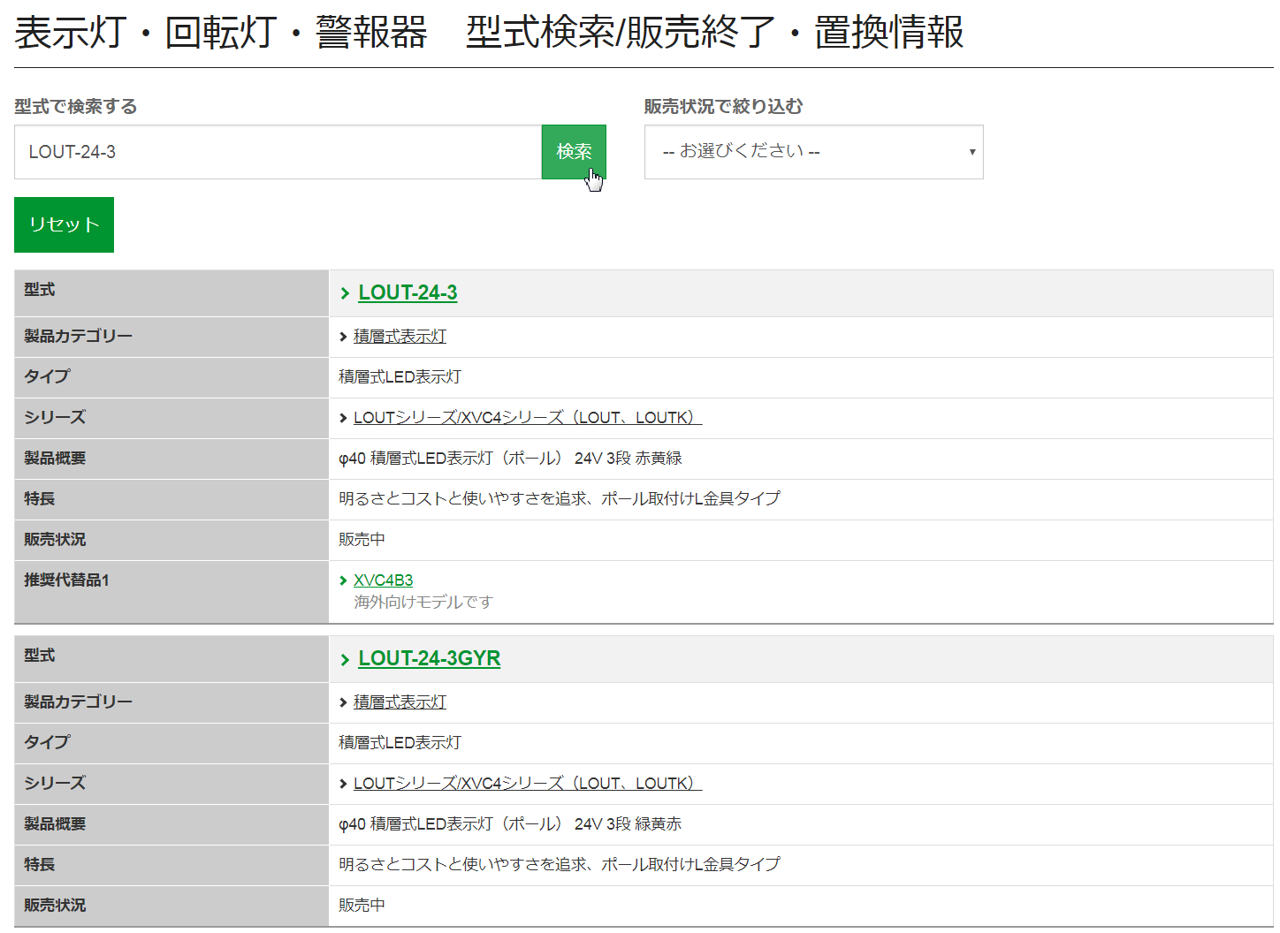Click chevron before second LOUTシリーズ link

(x=343, y=784)
